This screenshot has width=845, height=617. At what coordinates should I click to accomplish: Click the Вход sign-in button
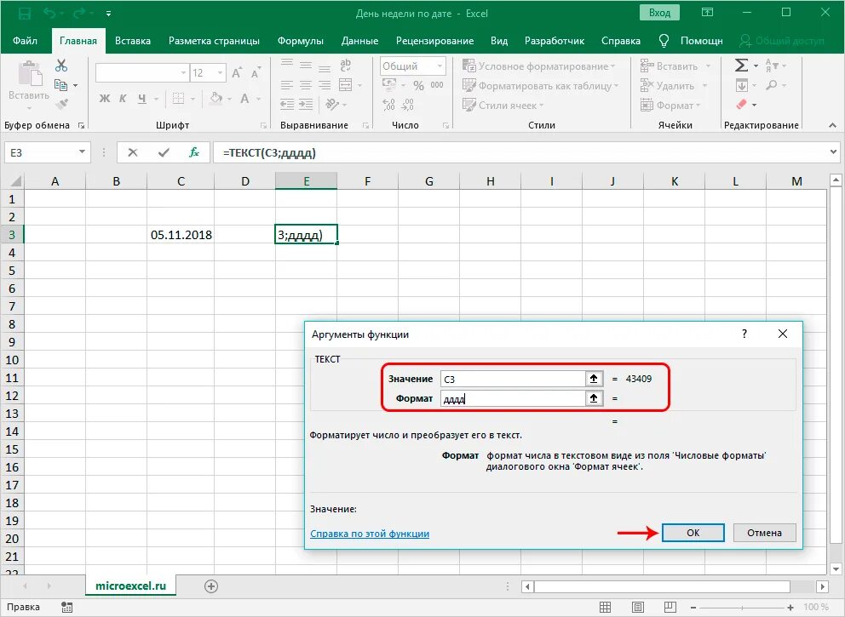pos(659,13)
